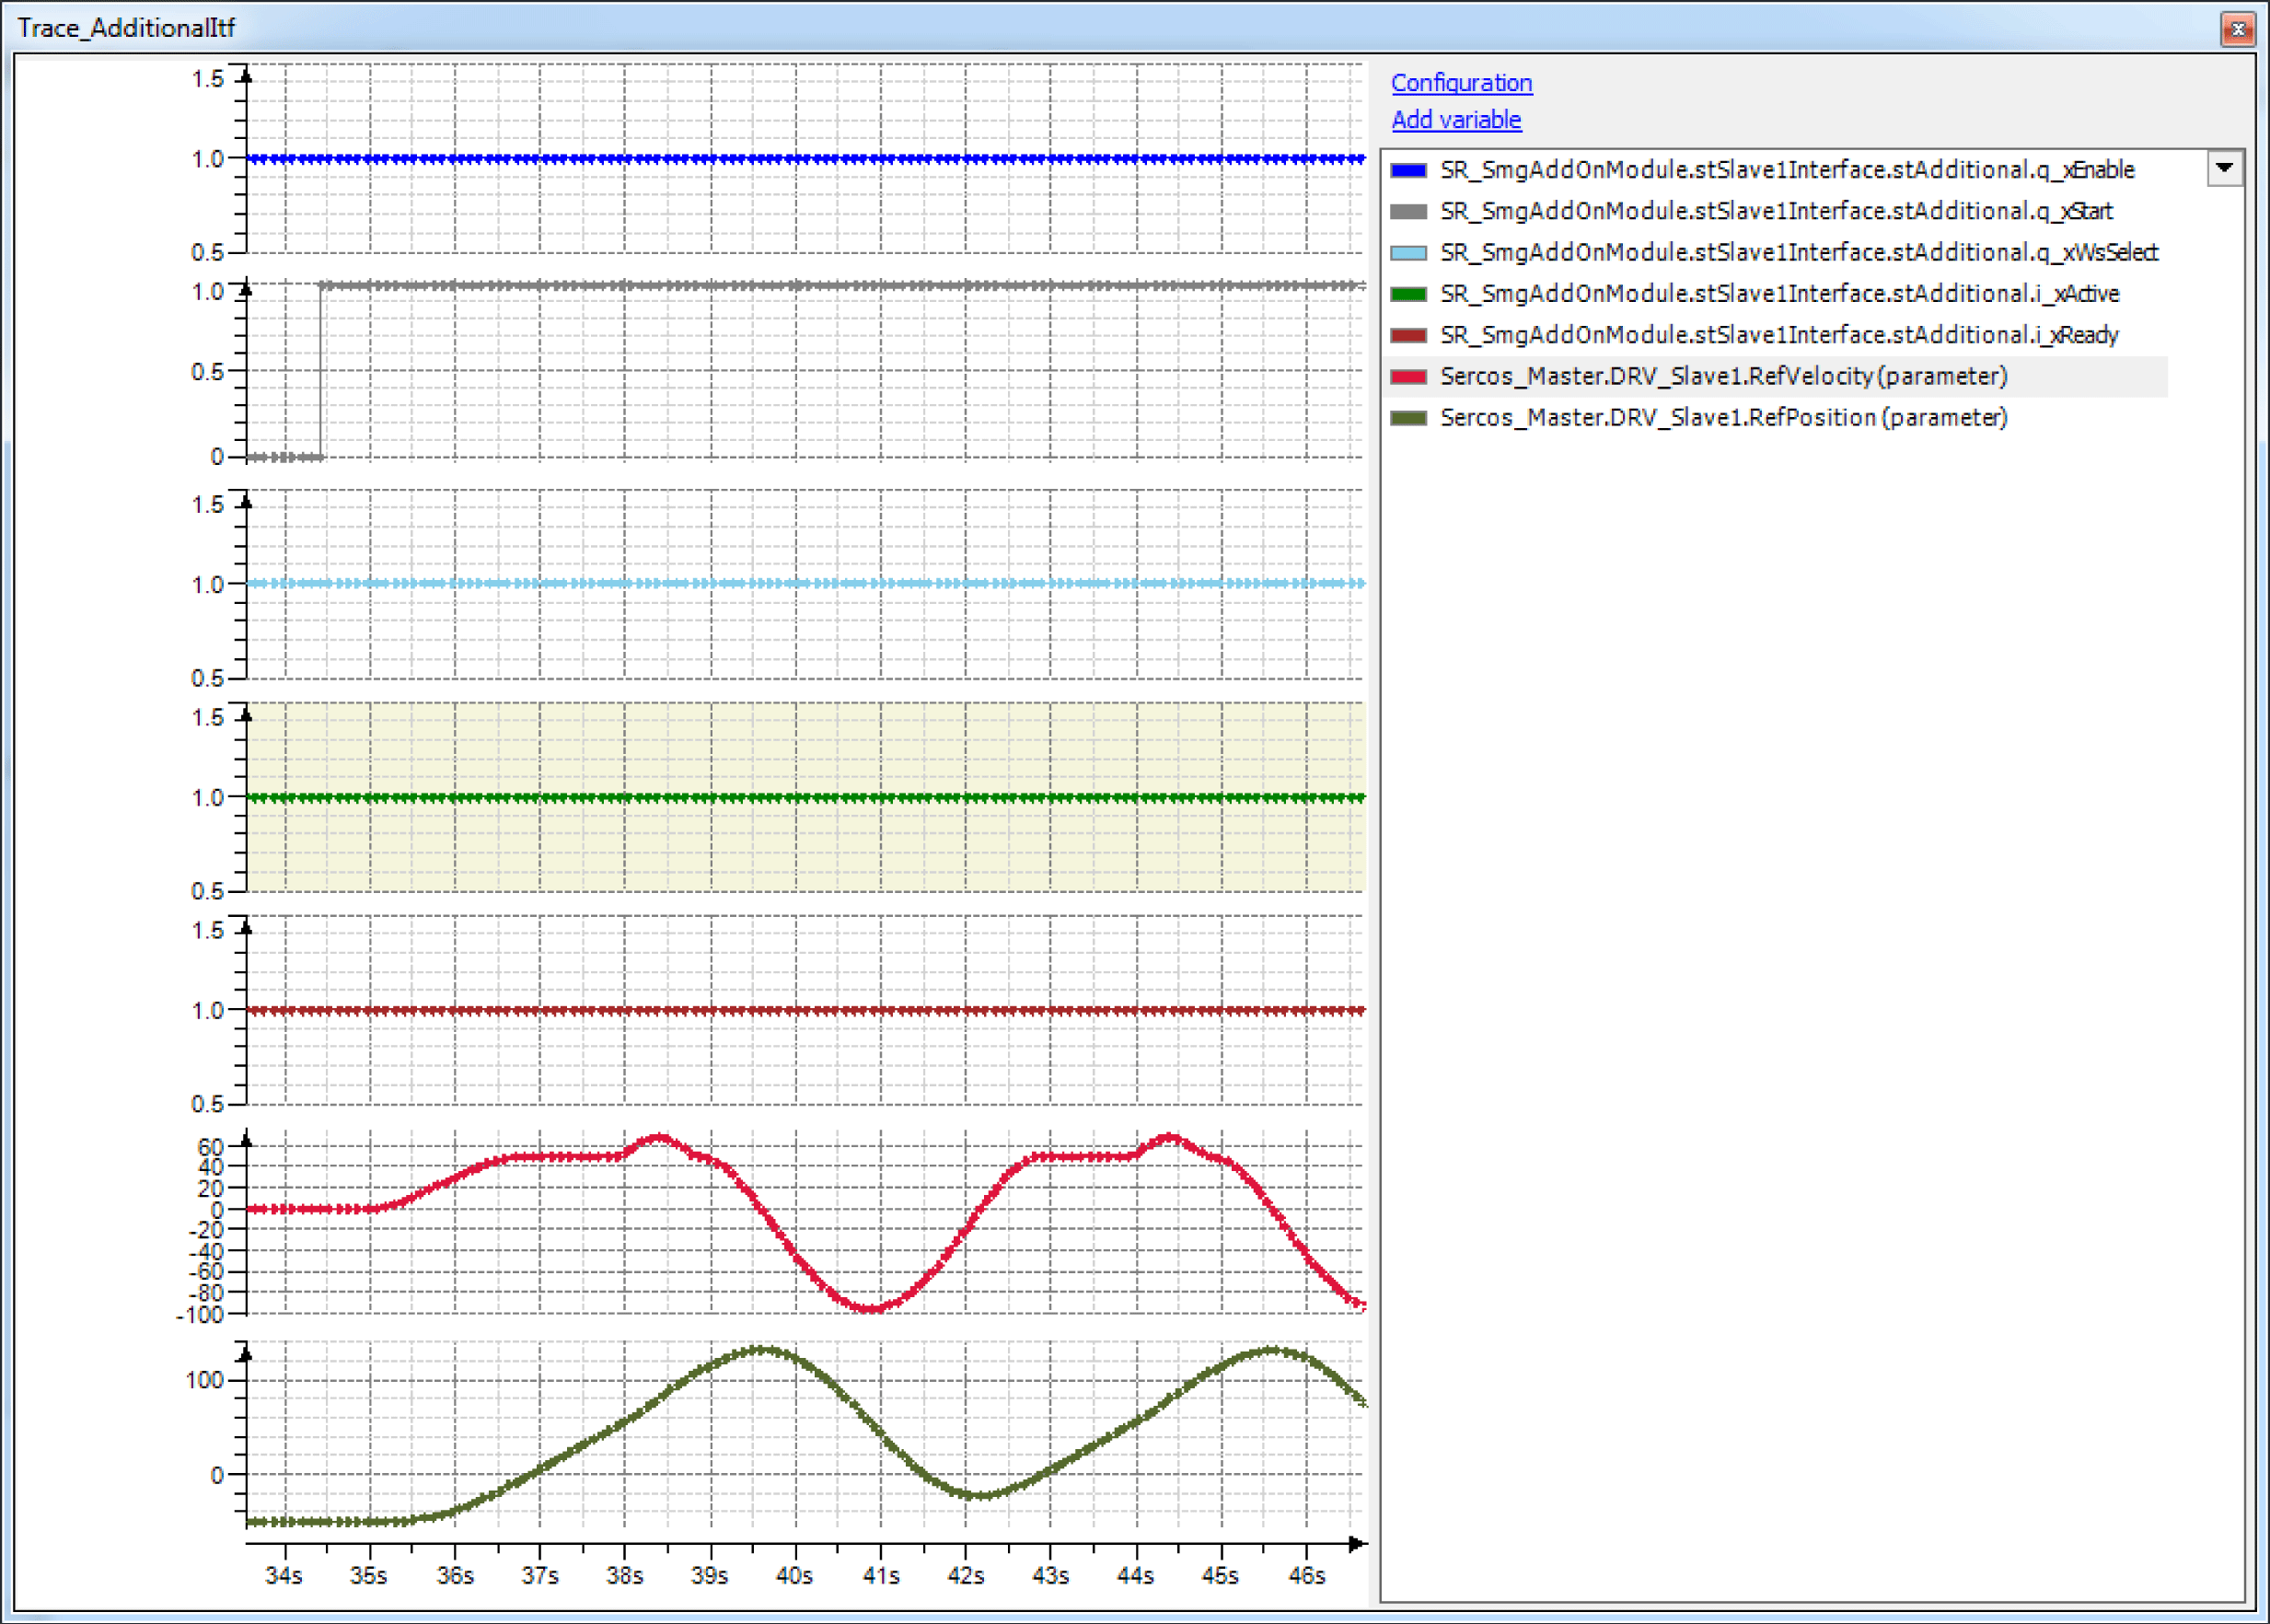Click the red RefVelocity color swatch
2270x1624 pixels.
(1408, 377)
